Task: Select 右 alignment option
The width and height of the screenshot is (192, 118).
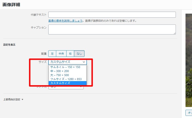Action: pos(70,54)
